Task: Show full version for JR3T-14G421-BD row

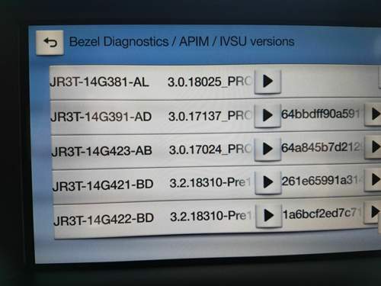Action: (x=268, y=182)
